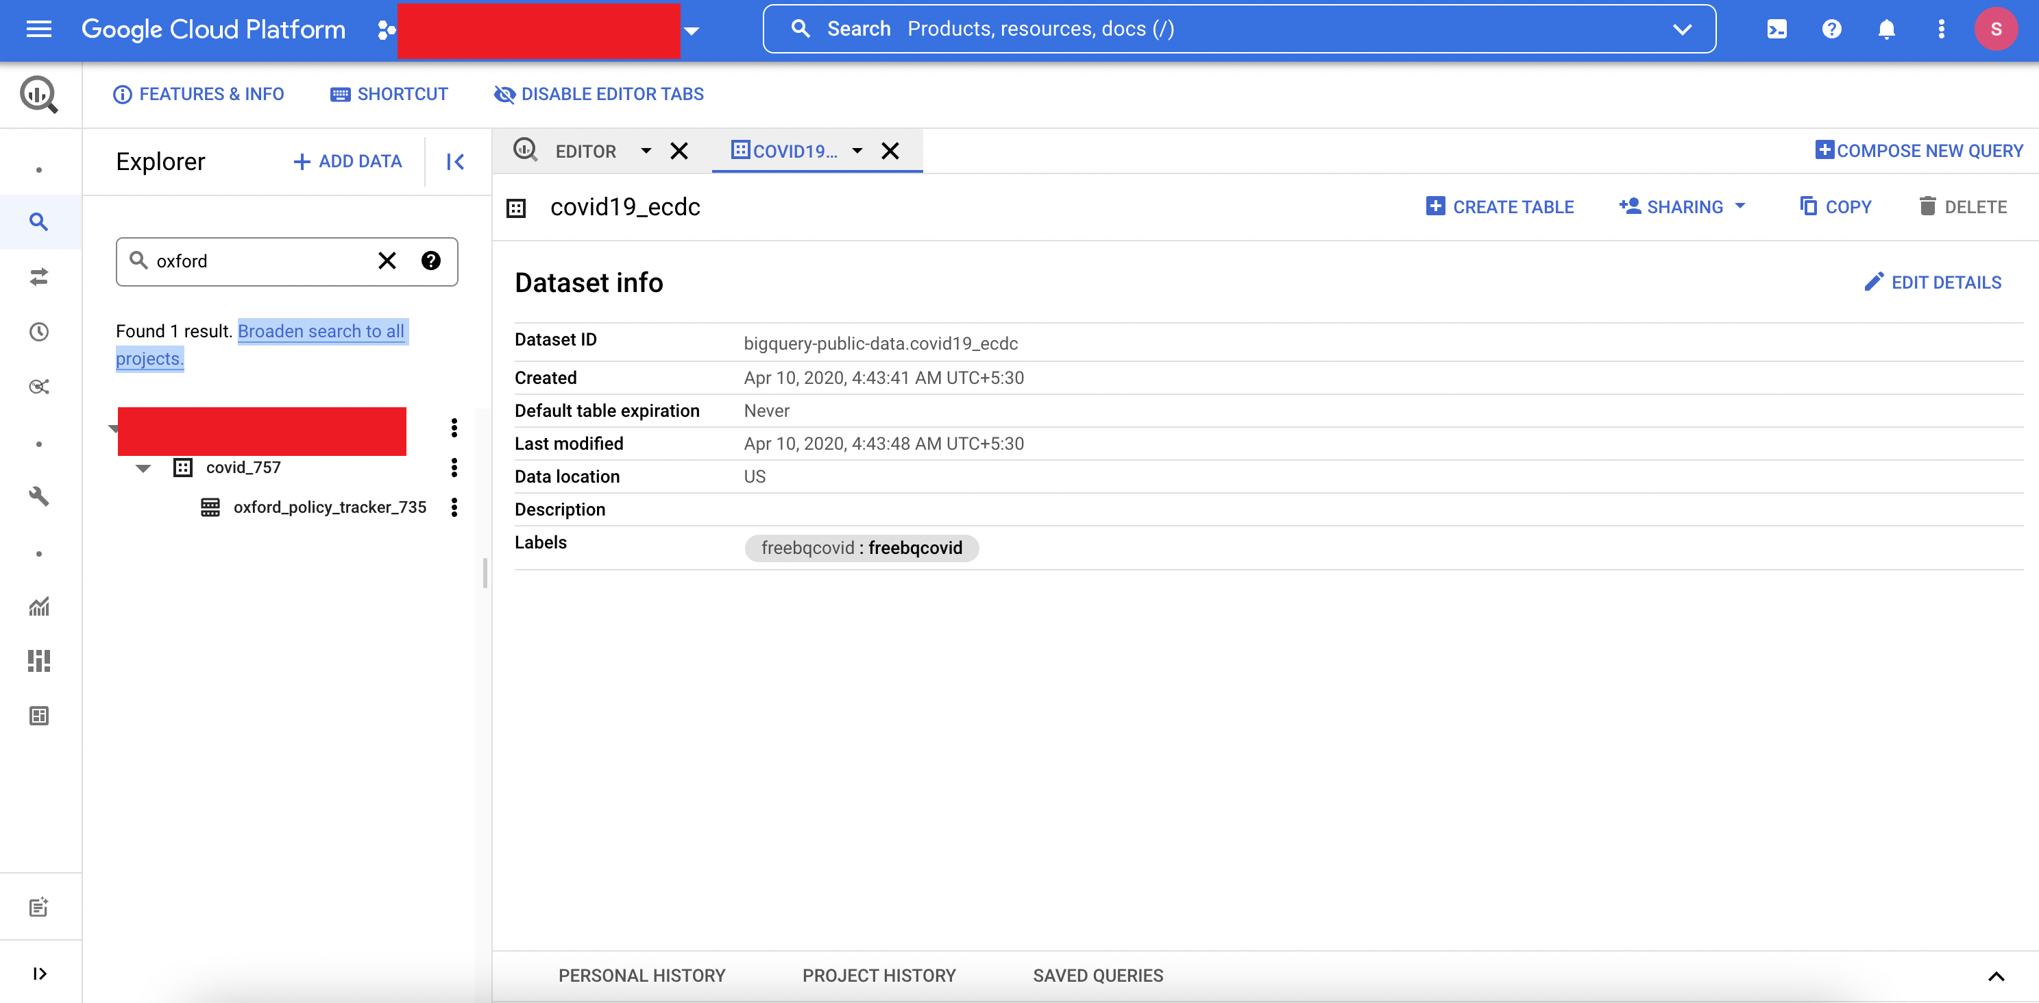Open BigQuery search magnifier in sidebar
Image resolution: width=2039 pixels, height=1003 pixels.
(x=39, y=221)
